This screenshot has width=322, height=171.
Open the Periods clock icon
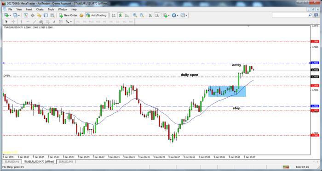(174, 15)
